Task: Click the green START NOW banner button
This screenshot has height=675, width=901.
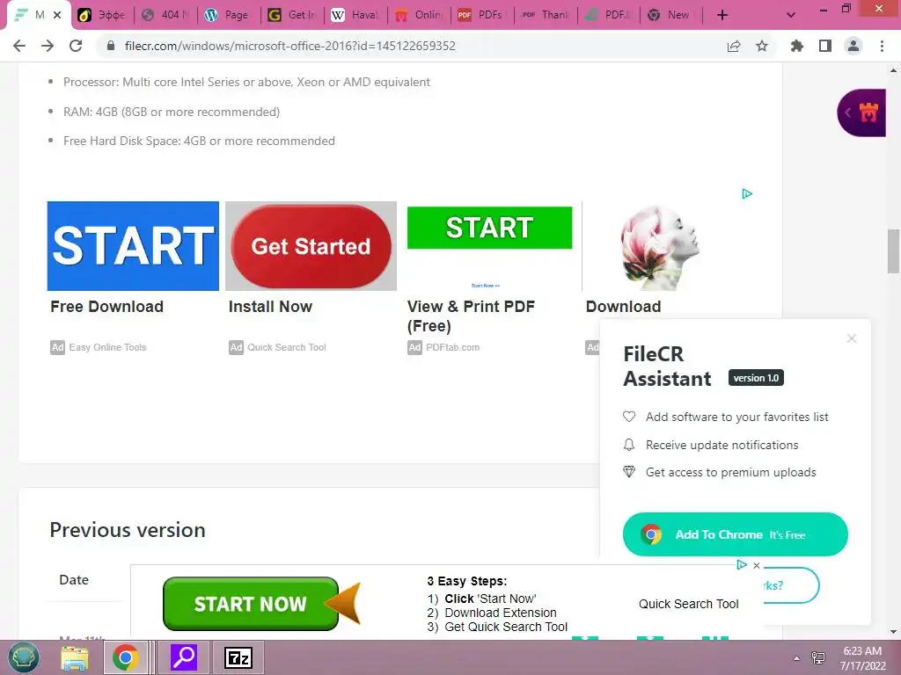Action: pyautogui.click(x=251, y=604)
